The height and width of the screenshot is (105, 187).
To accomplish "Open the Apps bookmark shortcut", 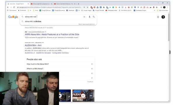I will pos(12,10).
